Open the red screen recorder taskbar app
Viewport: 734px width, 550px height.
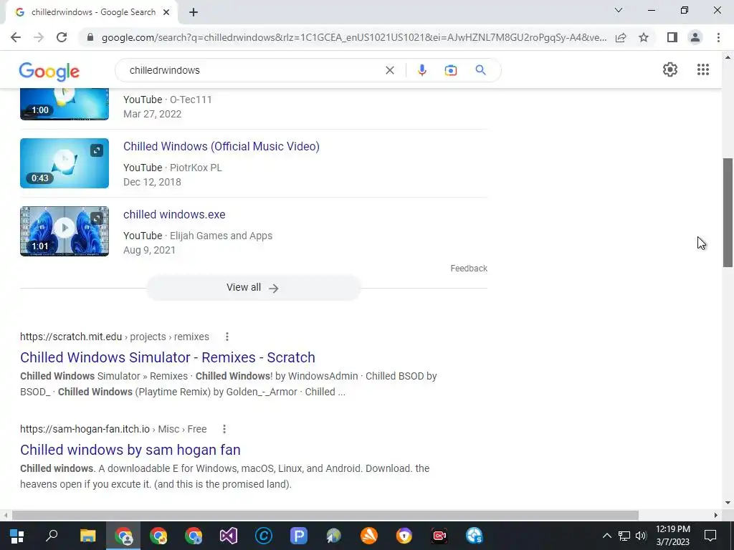point(439,536)
